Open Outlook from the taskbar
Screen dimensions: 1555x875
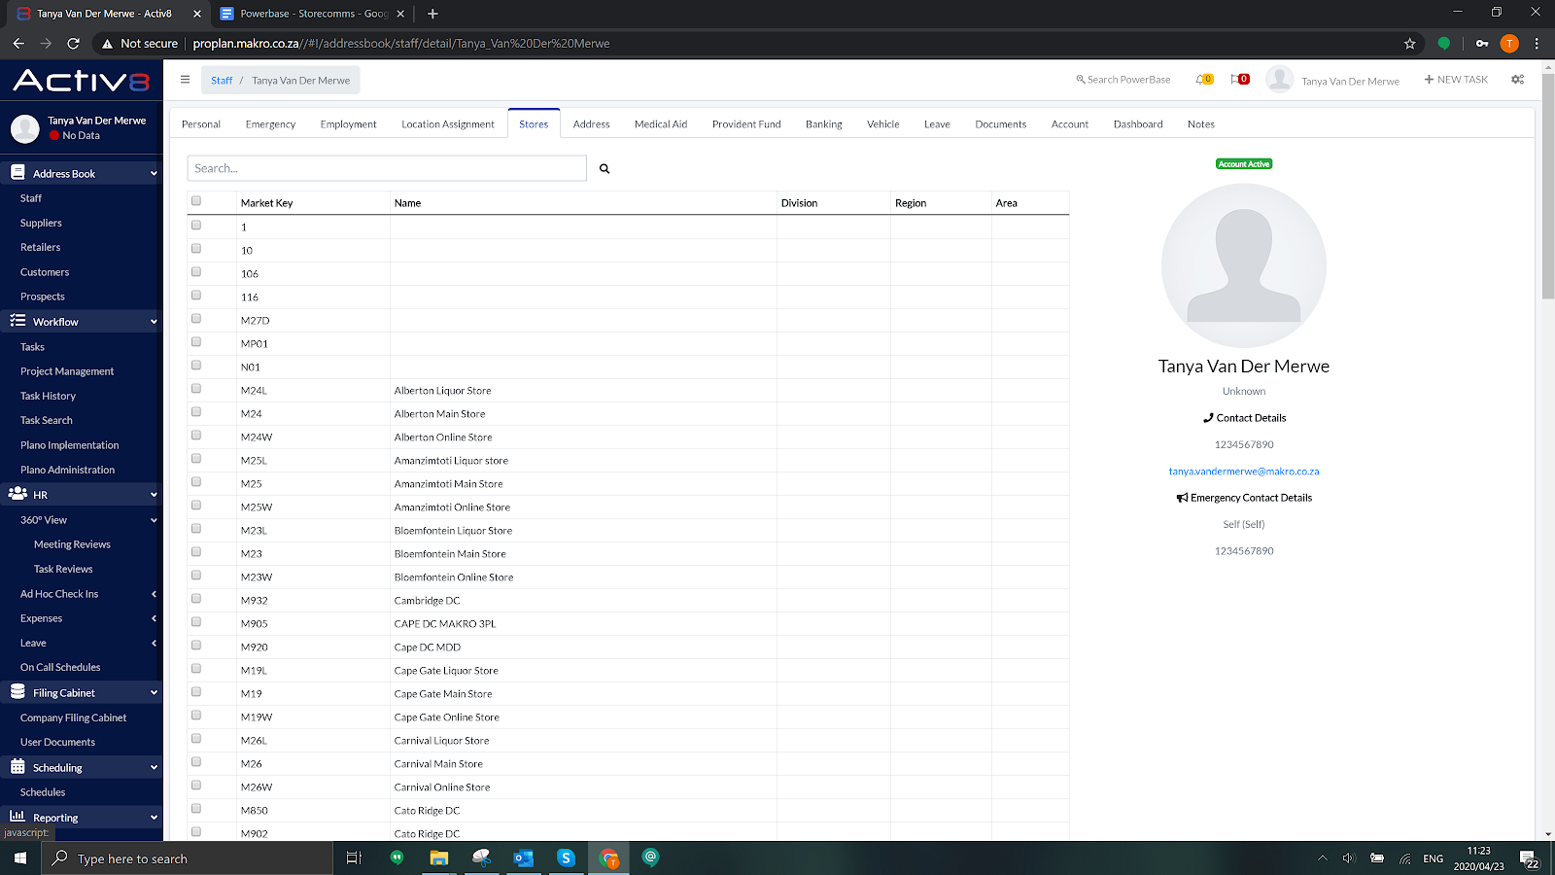point(523,858)
